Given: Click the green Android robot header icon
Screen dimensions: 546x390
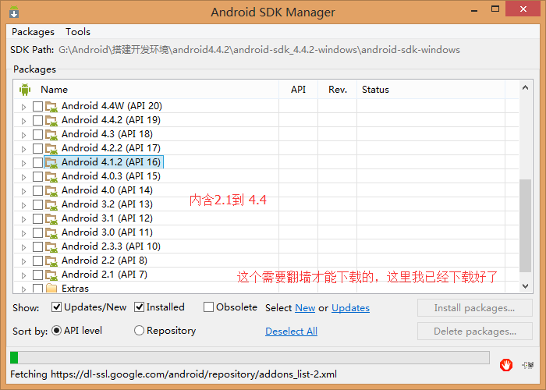Looking at the screenshot, I should click(x=25, y=90).
